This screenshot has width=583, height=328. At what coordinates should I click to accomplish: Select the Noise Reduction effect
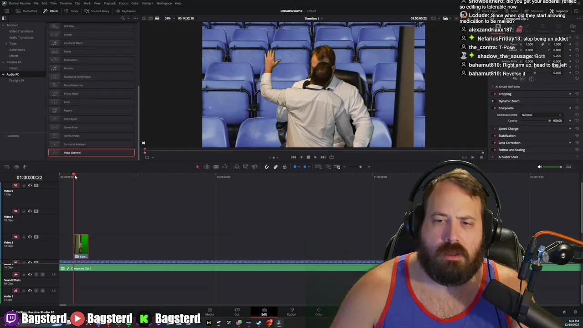91,85
